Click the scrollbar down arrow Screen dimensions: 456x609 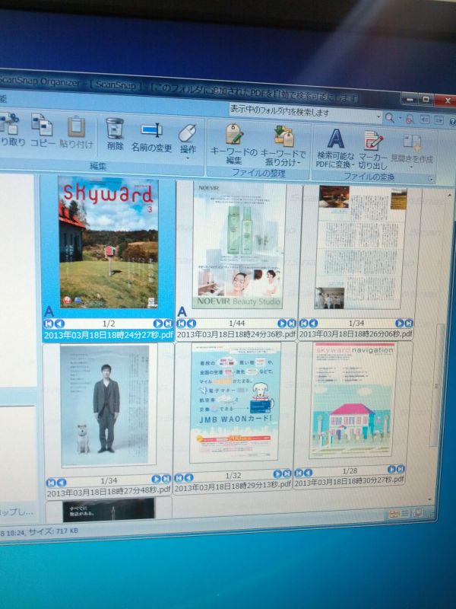point(430,499)
